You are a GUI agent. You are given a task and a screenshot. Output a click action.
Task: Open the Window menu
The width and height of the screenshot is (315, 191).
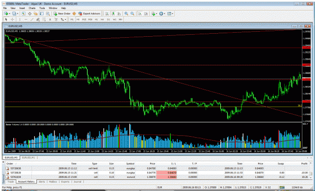point(53,8)
